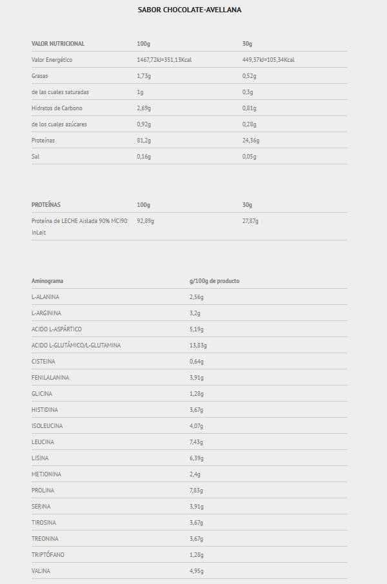Viewport: 387px width, 584px height.
Task: Click the 92,89g value
Action: pyautogui.click(x=145, y=221)
